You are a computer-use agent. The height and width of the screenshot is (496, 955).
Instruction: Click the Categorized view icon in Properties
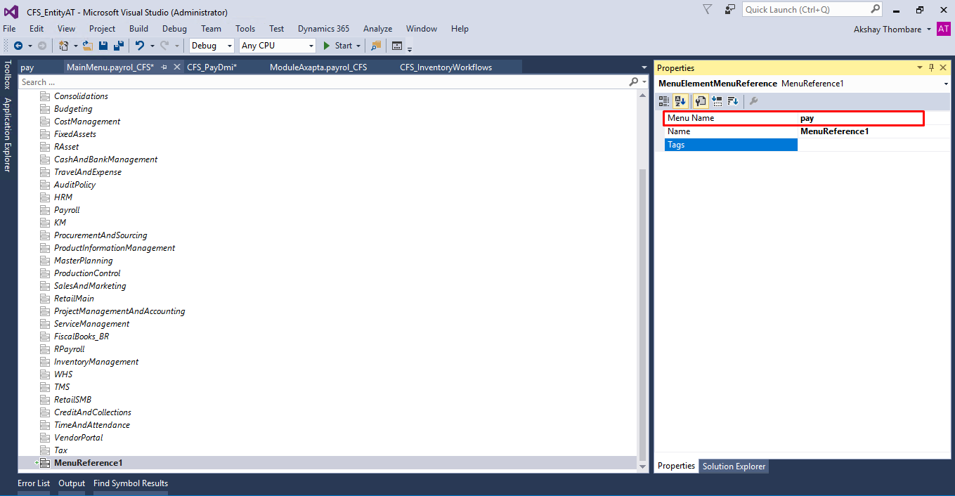pyautogui.click(x=664, y=101)
